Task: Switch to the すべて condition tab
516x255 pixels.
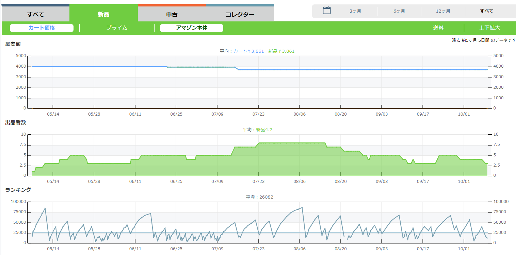Action: pyautogui.click(x=35, y=14)
